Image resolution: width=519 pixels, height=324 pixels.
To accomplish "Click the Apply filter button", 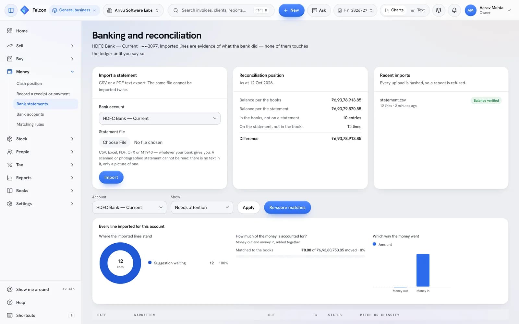I will pos(248,207).
